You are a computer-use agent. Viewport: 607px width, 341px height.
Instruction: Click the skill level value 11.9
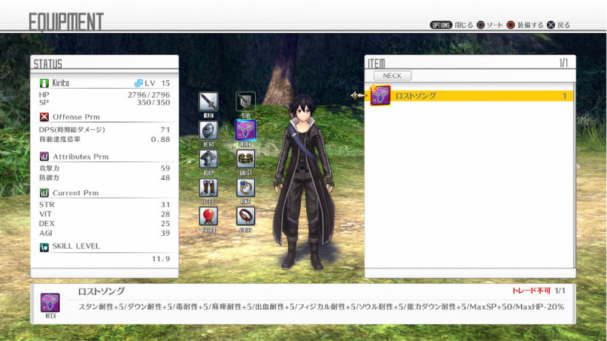click(161, 259)
